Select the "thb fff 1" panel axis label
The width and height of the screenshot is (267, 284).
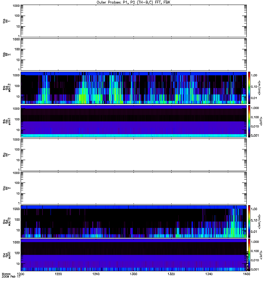tap(6, 21)
